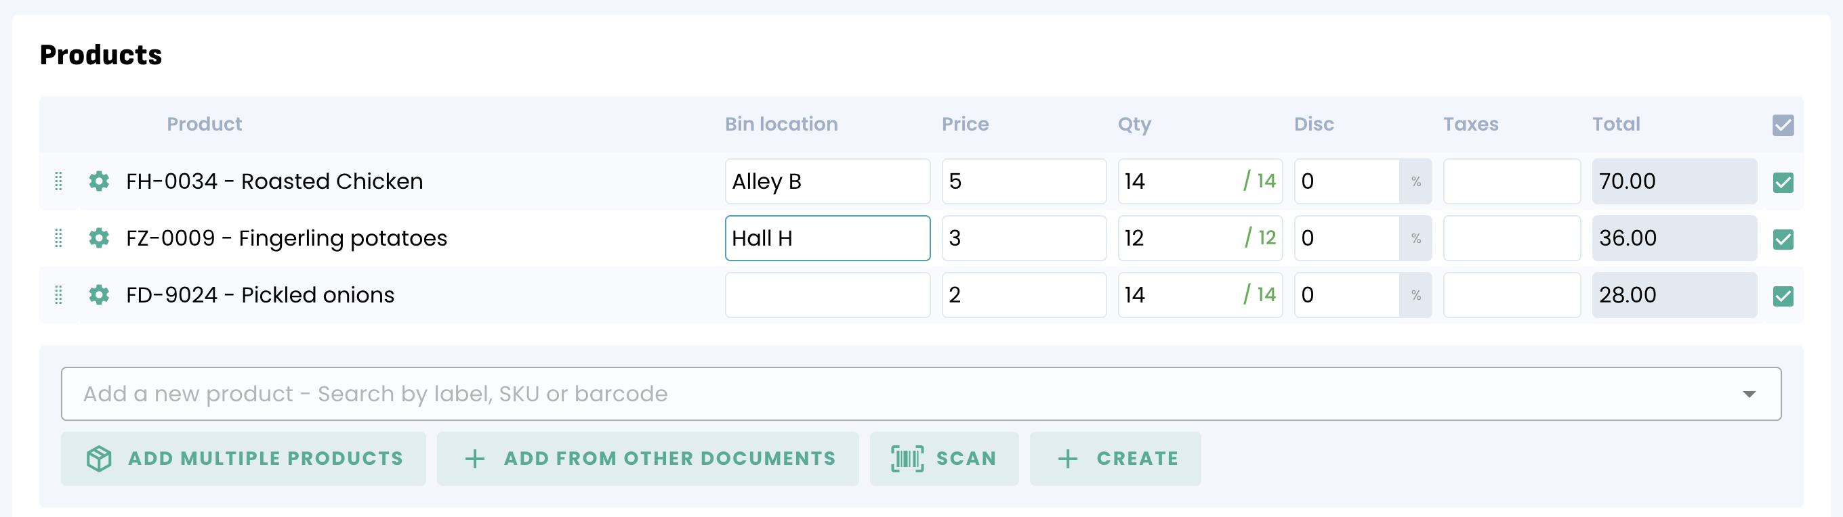Click the Add Multiple Products box icon
The image size is (1843, 517).
[x=99, y=458]
